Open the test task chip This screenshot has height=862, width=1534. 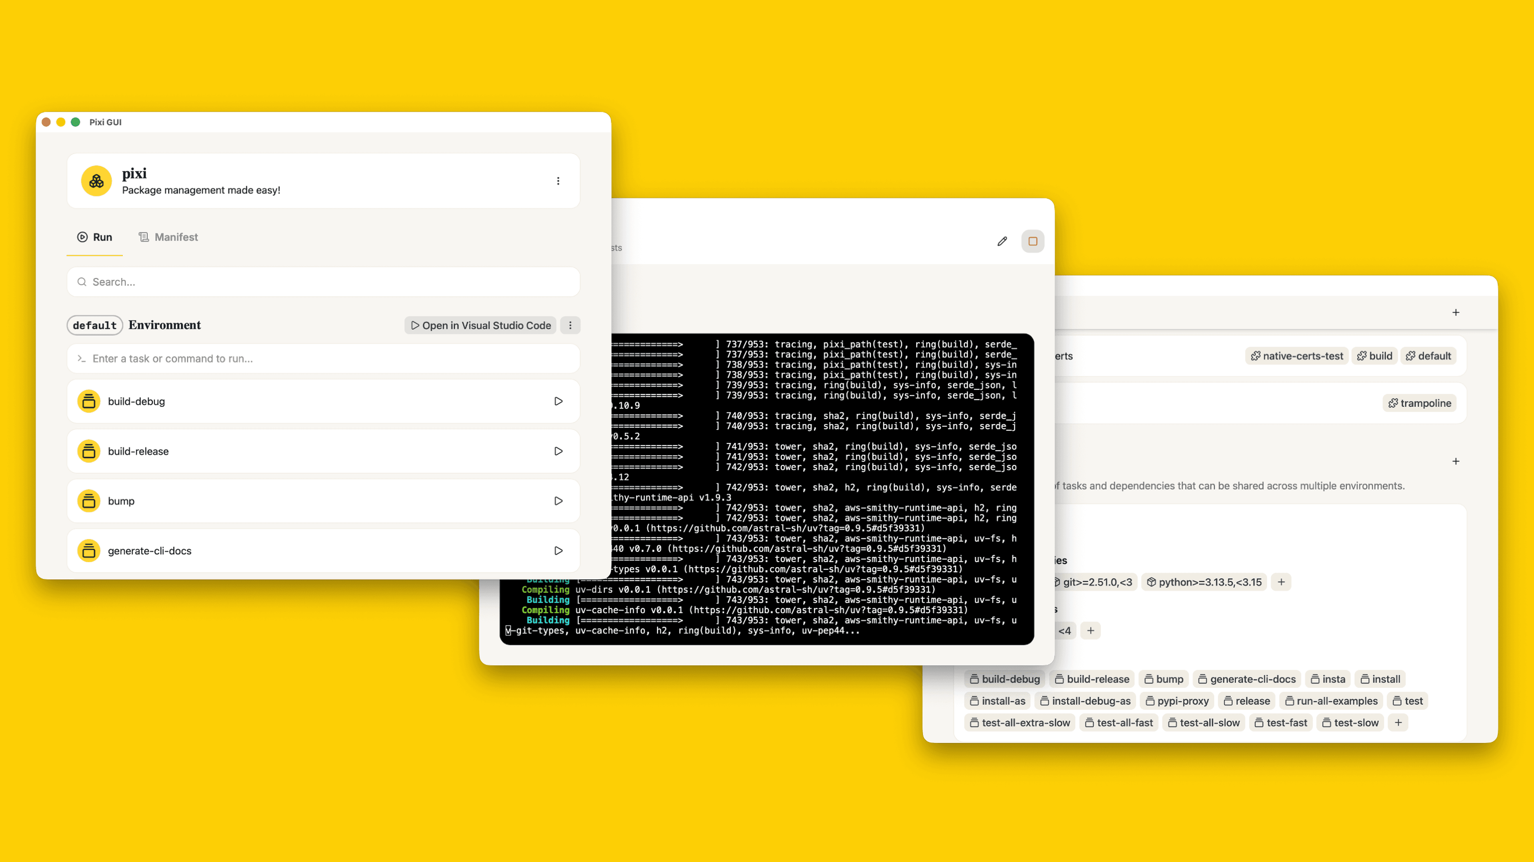[x=1407, y=701]
